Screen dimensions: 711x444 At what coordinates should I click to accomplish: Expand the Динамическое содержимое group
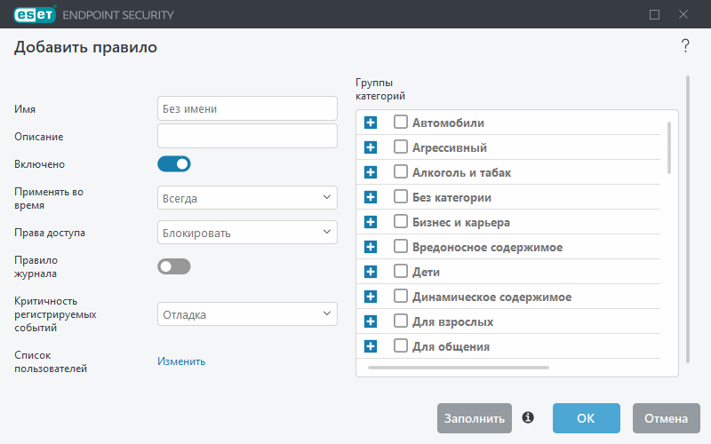click(x=371, y=297)
